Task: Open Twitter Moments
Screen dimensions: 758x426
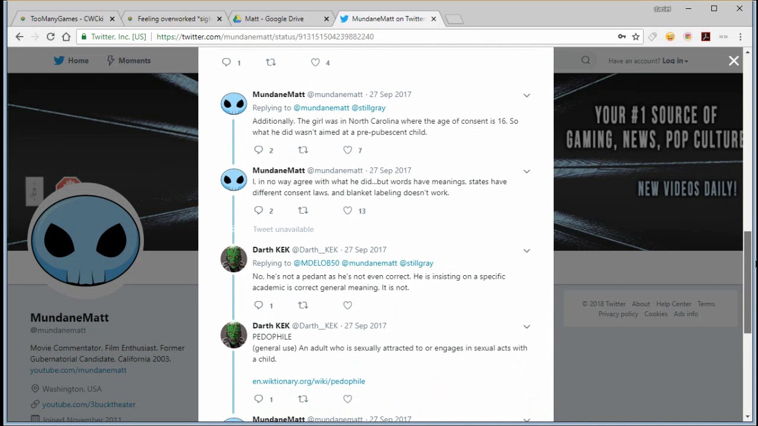Action: pos(129,60)
